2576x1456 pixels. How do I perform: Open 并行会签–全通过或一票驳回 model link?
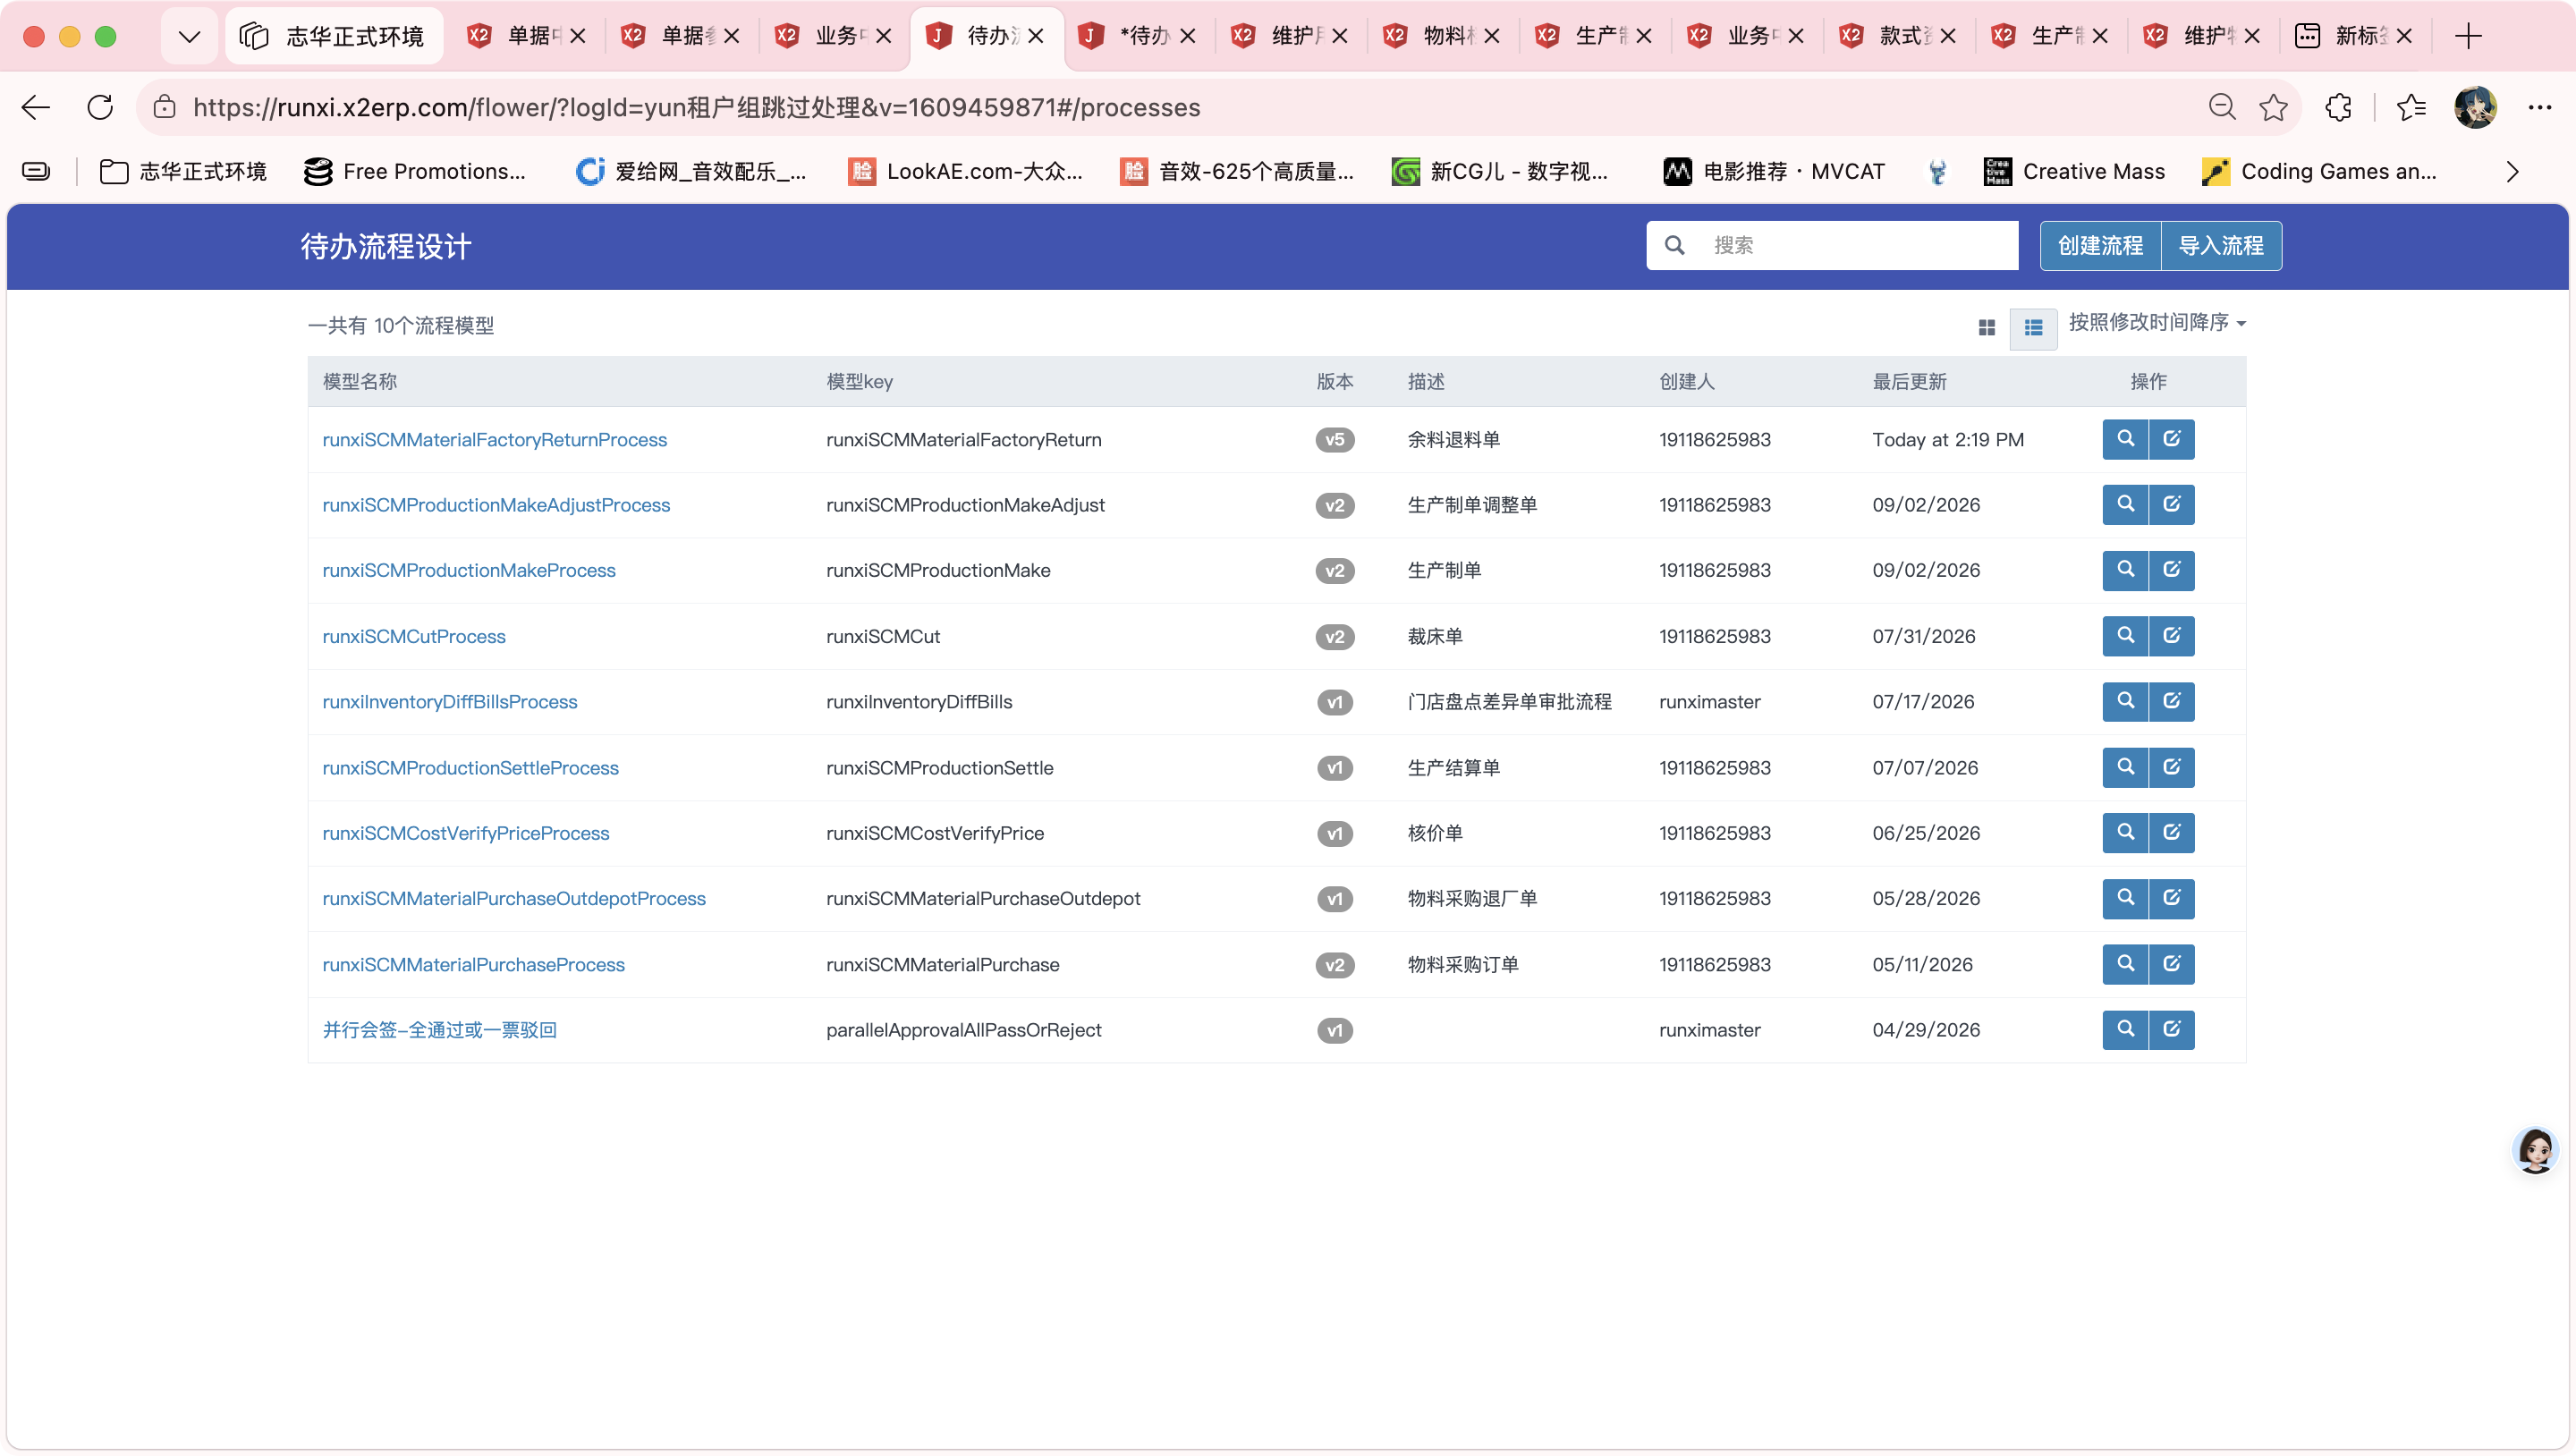coord(439,1030)
